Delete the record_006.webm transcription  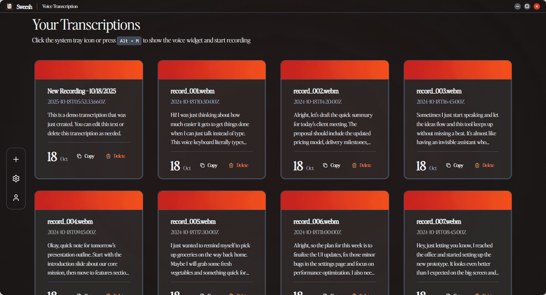(x=362, y=294)
